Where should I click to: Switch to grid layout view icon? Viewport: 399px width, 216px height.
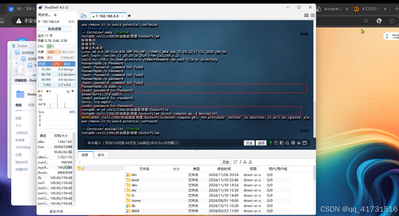pyautogui.click(x=306, y=15)
